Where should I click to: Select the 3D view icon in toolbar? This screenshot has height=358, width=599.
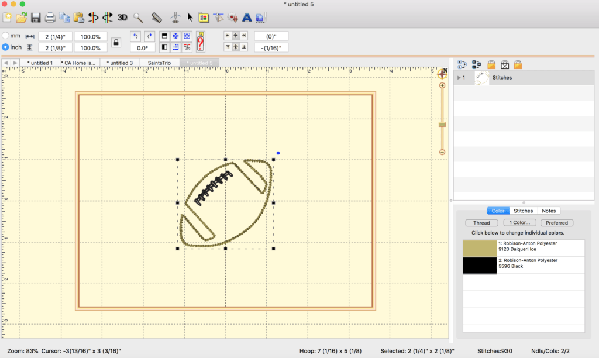(x=122, y=18)
